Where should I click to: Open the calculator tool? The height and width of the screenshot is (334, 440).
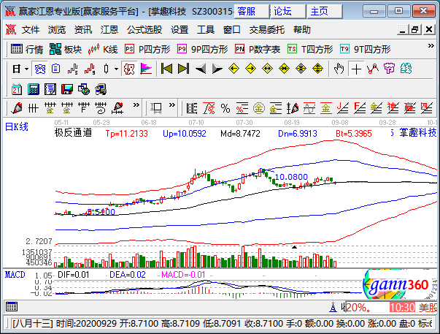click(x=34, y=89)
